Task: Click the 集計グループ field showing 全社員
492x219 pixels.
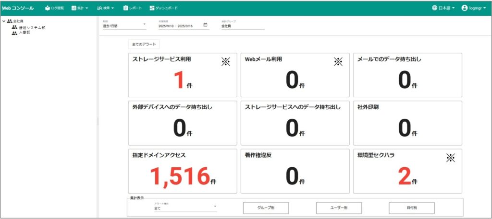Action: 243,26
